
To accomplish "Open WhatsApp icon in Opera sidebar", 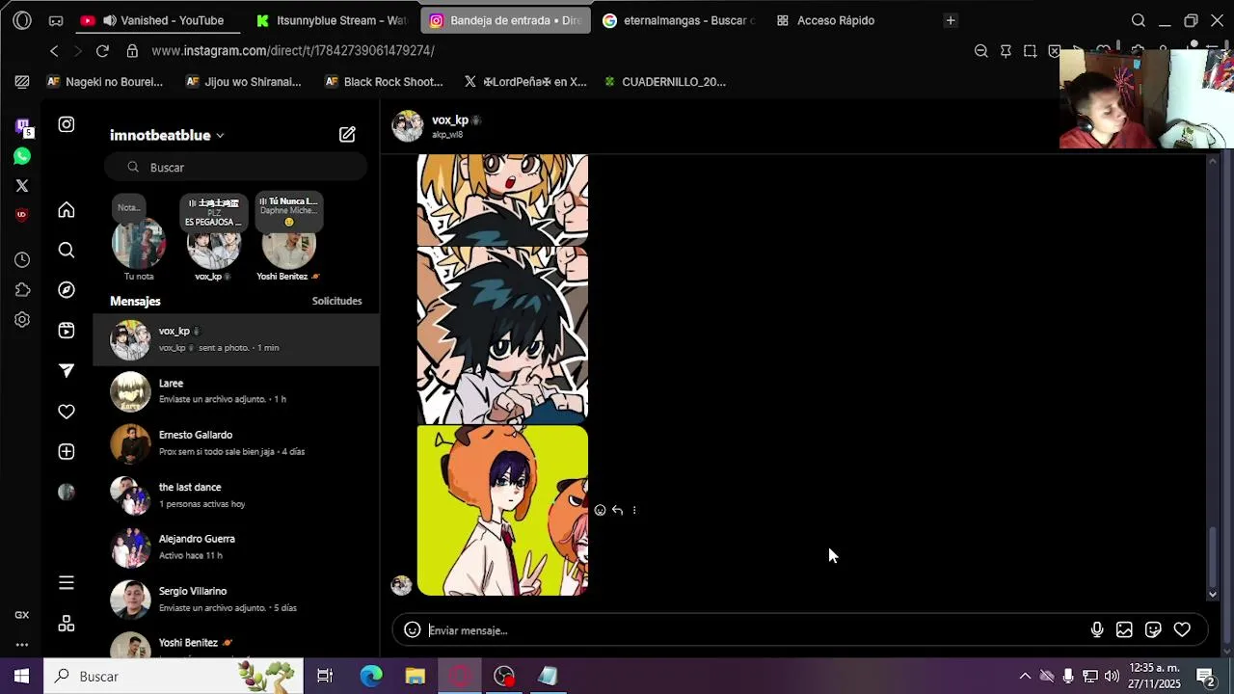I will tap(22, 156).
